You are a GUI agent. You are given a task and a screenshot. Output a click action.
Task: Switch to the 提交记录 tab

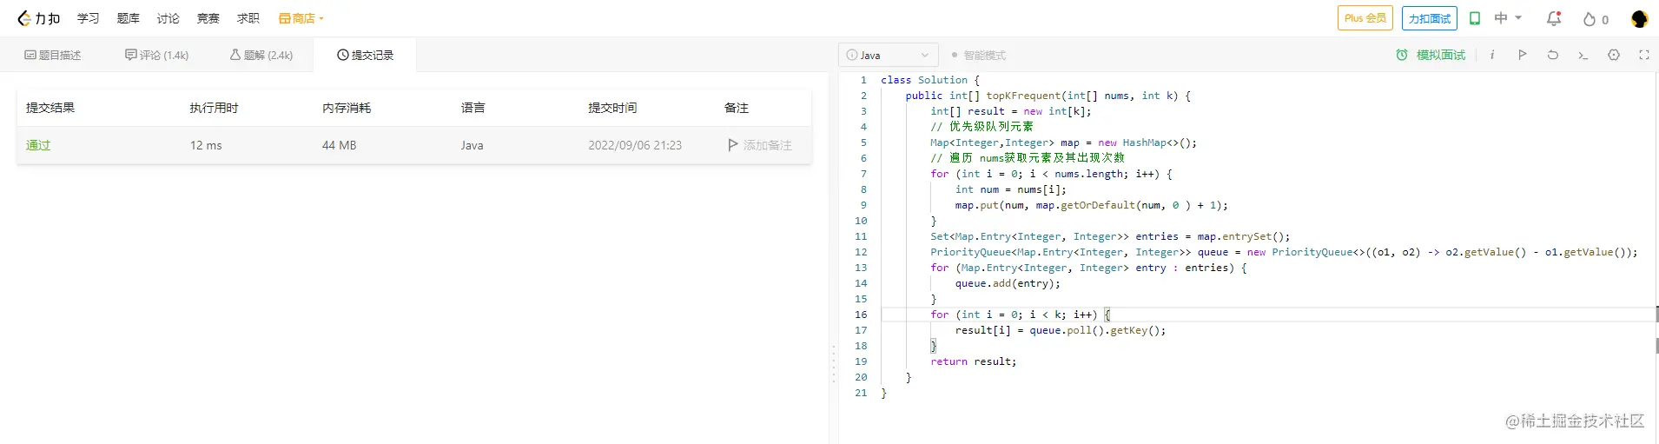point(366,55)
